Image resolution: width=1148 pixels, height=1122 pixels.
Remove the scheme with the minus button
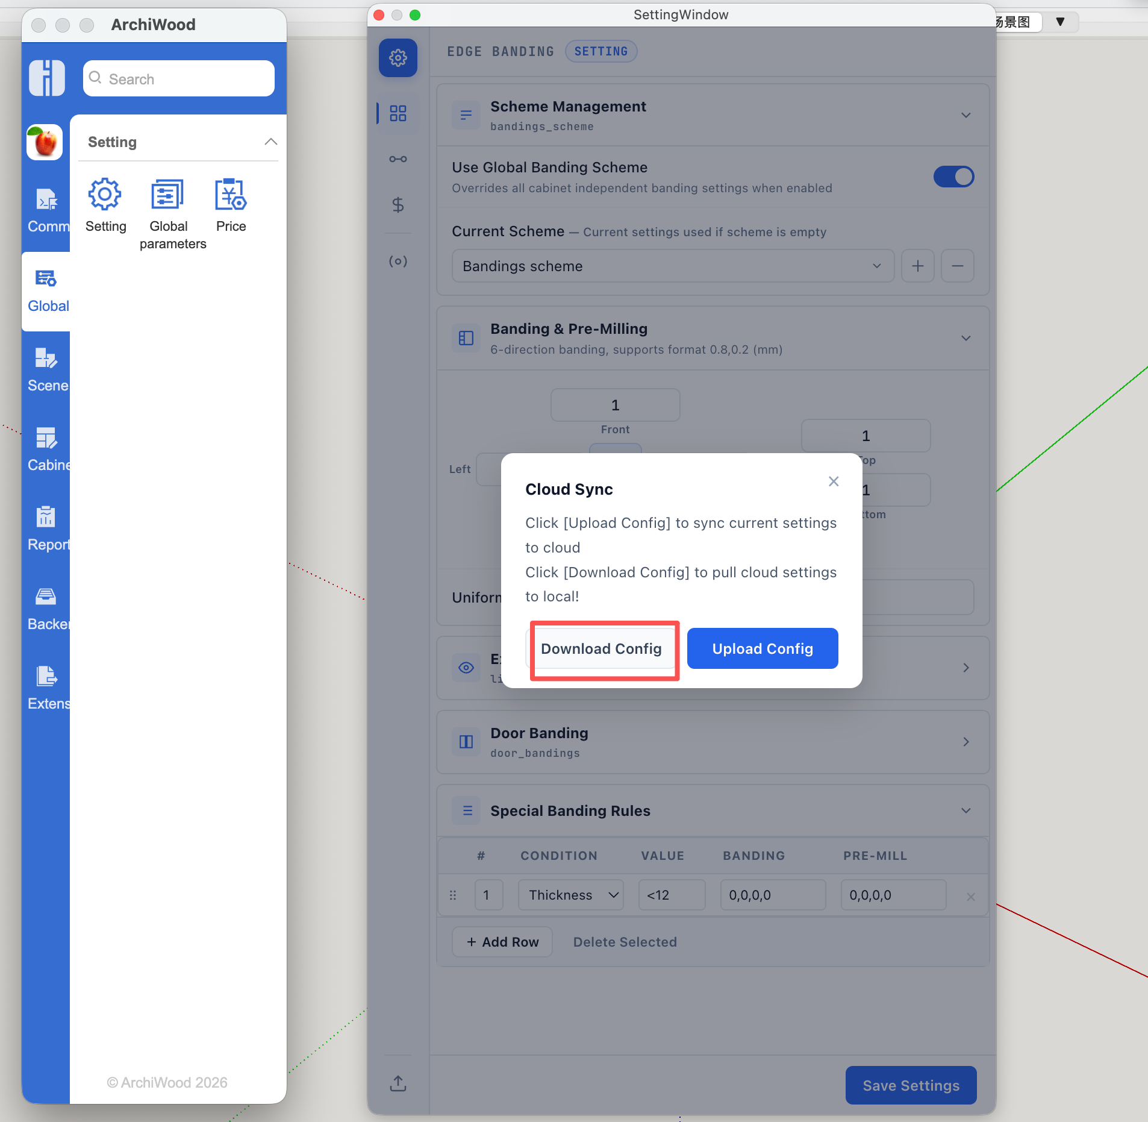pyautogui.click(x=958, y=266)
